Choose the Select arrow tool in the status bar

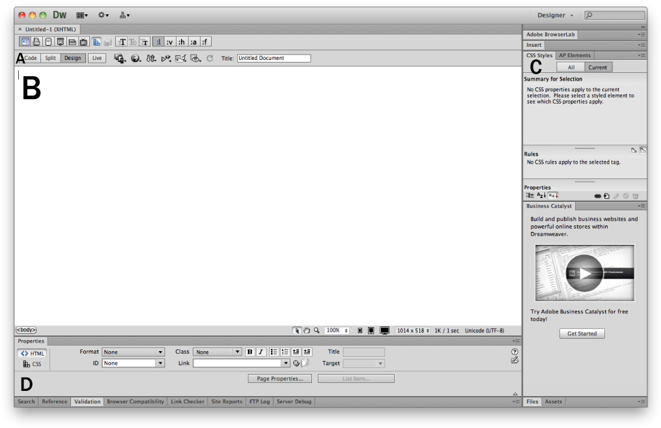[x=297, y=330]
